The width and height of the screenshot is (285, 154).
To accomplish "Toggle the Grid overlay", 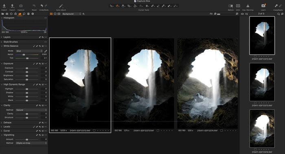I will point(238,6).
